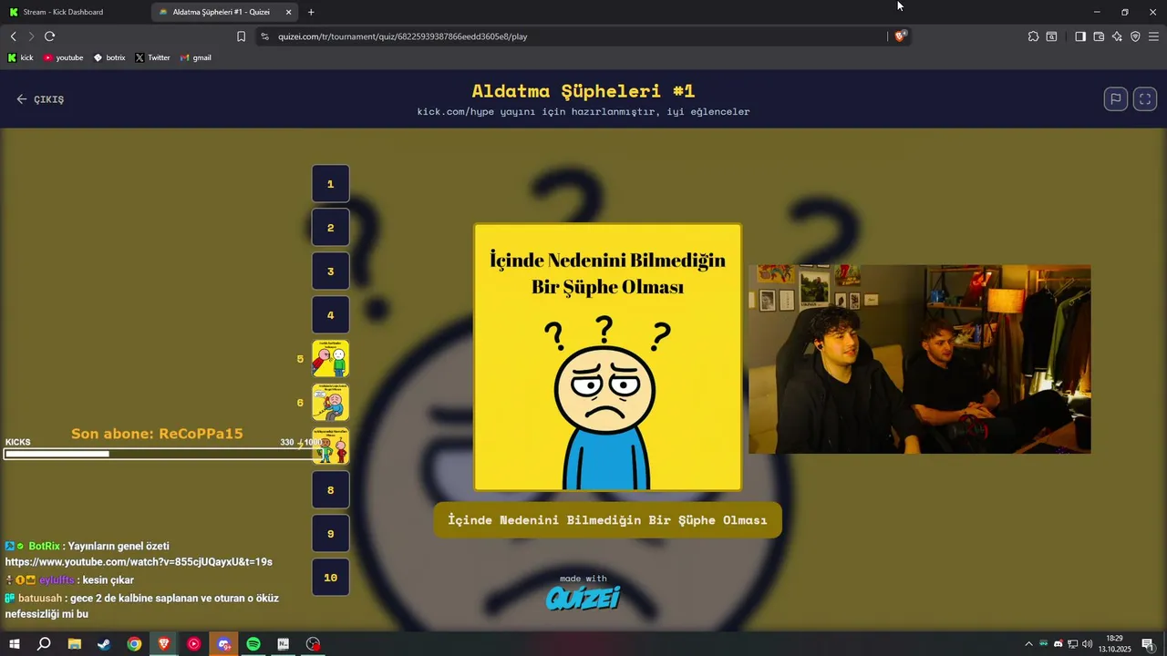Close the Quizei browser tab
The height and width of the screenshot is (656, 1167).
coord(289,12)
